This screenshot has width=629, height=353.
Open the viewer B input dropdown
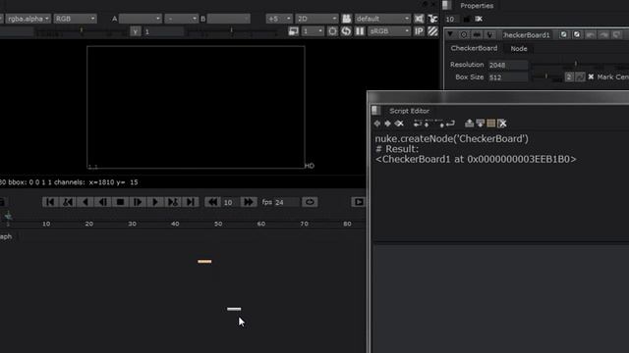click(228, 19)
